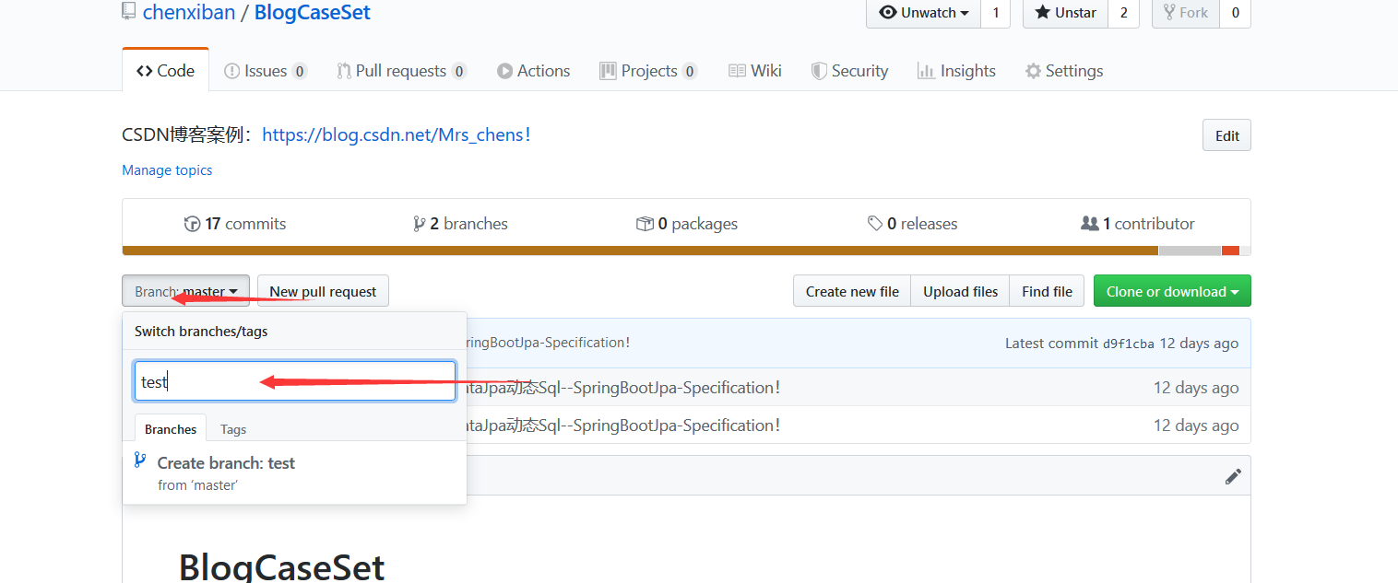
Task: Unstar the BlogCaseSet repository
Action: click(1065, 13)
